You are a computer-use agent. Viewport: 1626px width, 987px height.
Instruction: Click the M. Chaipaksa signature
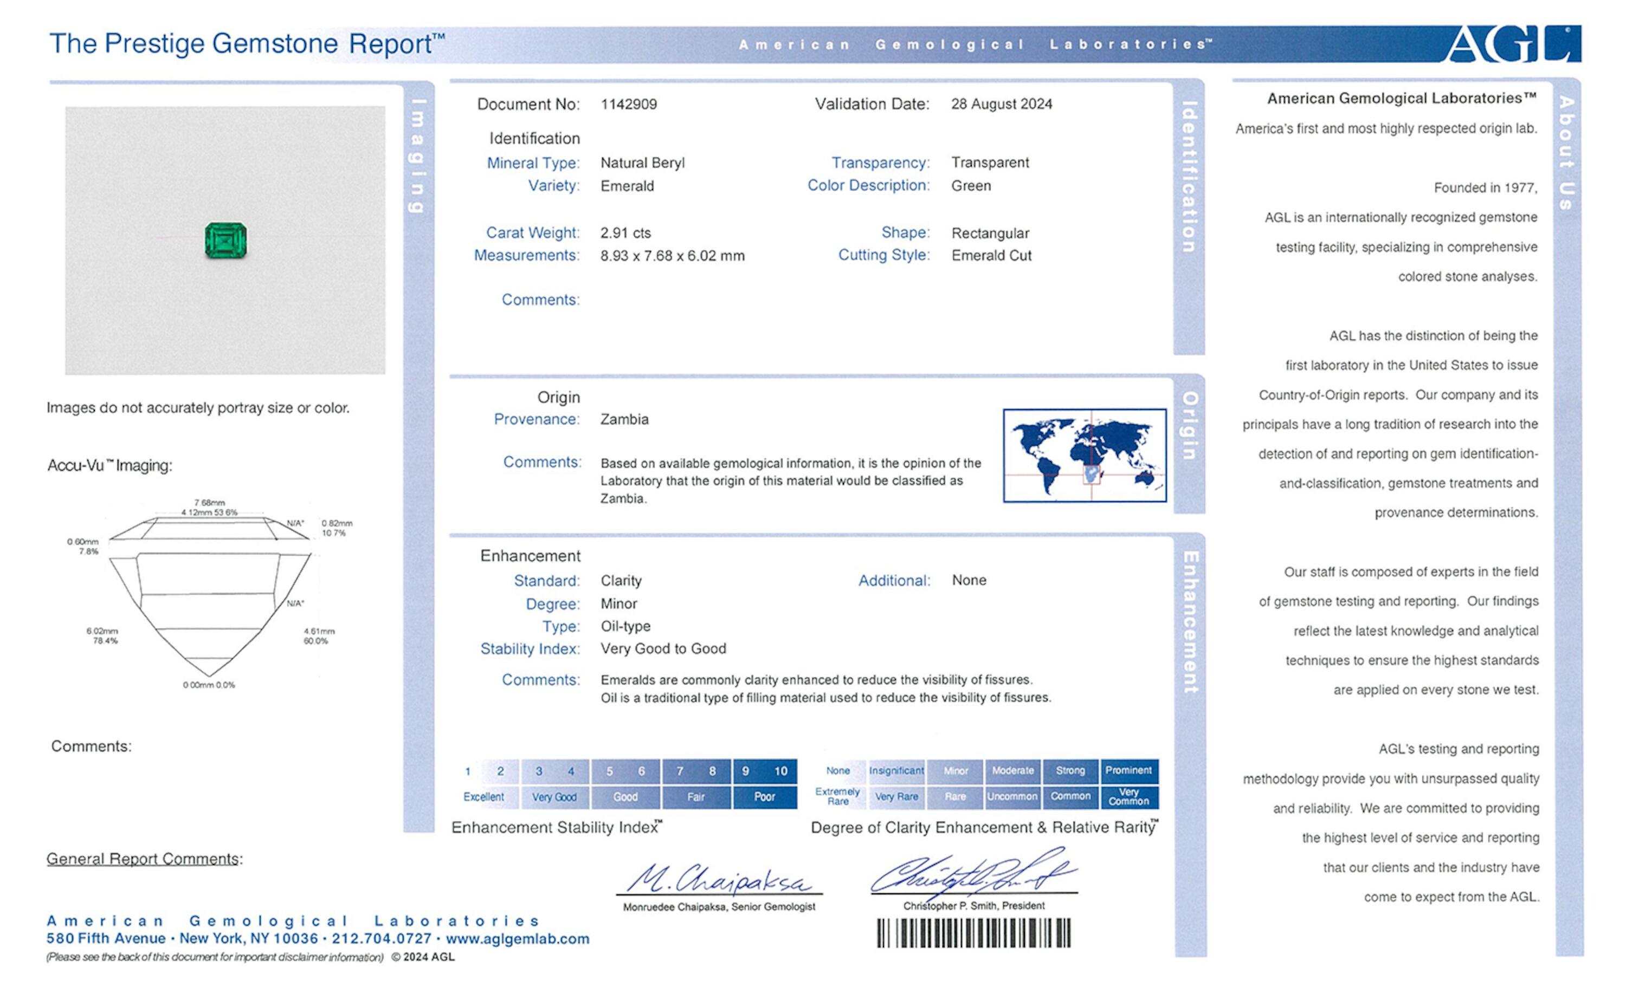(x=718, y=878)
